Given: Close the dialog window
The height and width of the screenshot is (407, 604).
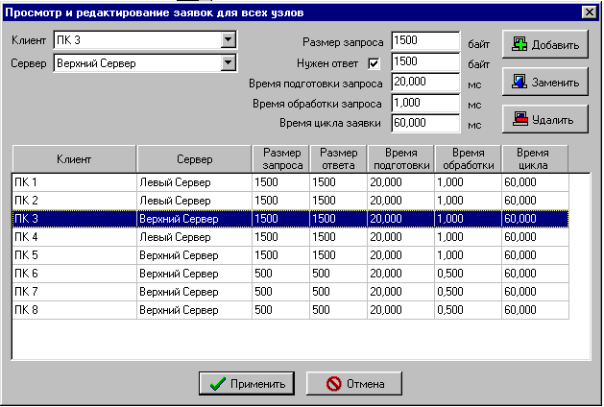Looking at the screenshot, I should (589, 11).
